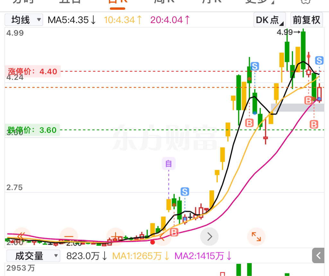Tap the MA1:1265万 volume average
The image size is (329, 276).
point(141,256)
